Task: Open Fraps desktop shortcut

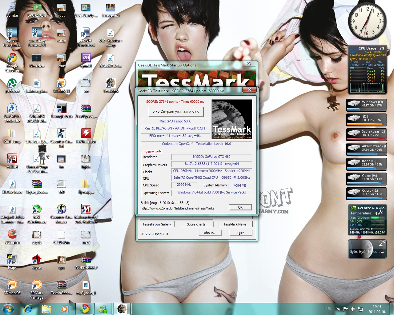Action: (12, 262)
